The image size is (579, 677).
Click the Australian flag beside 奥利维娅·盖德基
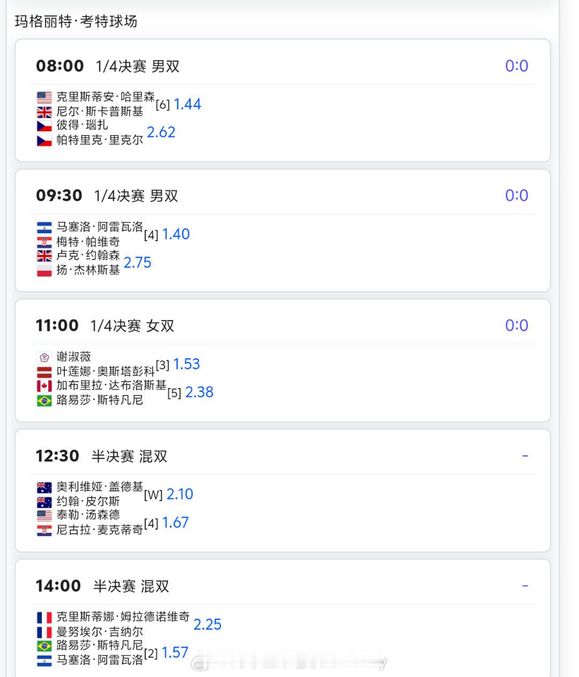[44, 487]
